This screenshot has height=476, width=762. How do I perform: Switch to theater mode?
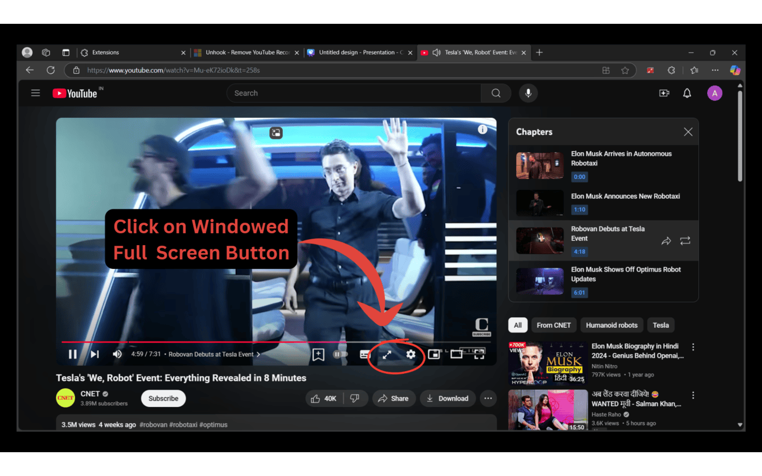coord(457,354)
